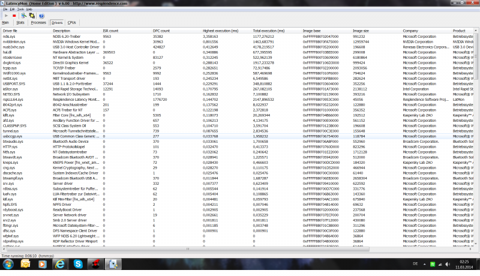Launch Internet Explorer from taskbar
This screenshot has width=480, height=276.
60,264
